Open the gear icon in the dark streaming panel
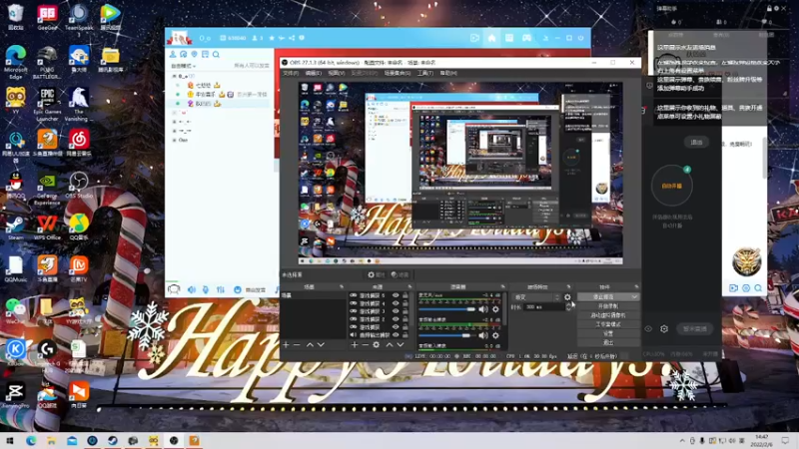The image size is (799, 449). (664, 329)
